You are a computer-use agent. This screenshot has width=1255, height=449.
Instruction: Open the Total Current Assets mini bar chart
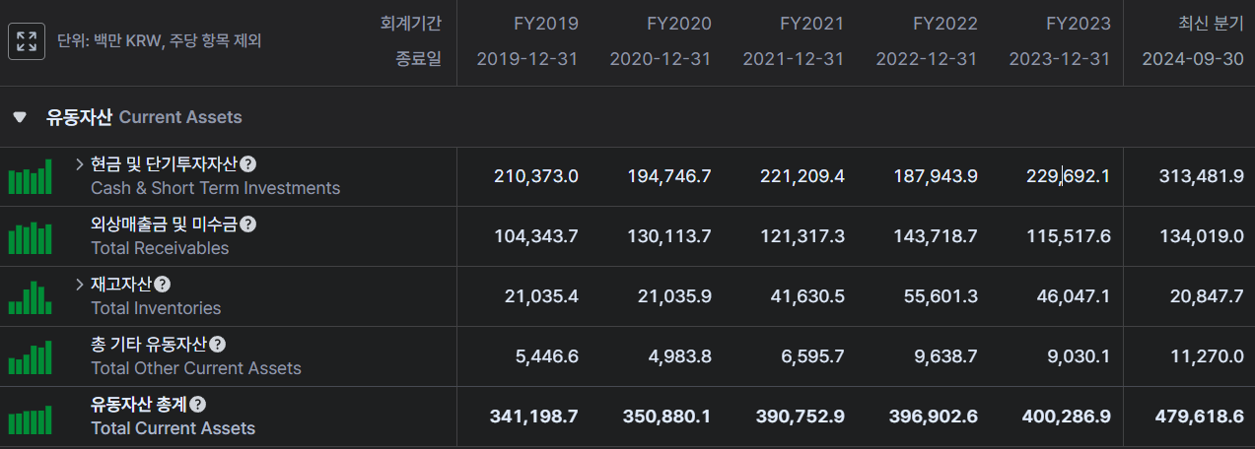click(x=30, y=418)
